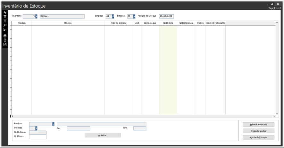Click the Produto column header
Viewport: 284px width, 148px height.
pos(22,23)
